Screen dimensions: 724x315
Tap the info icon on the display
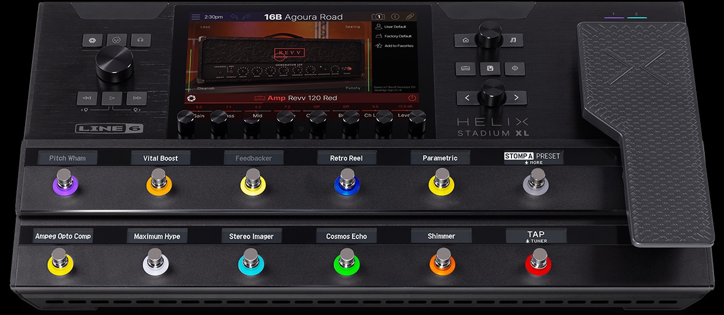point(395,17)
